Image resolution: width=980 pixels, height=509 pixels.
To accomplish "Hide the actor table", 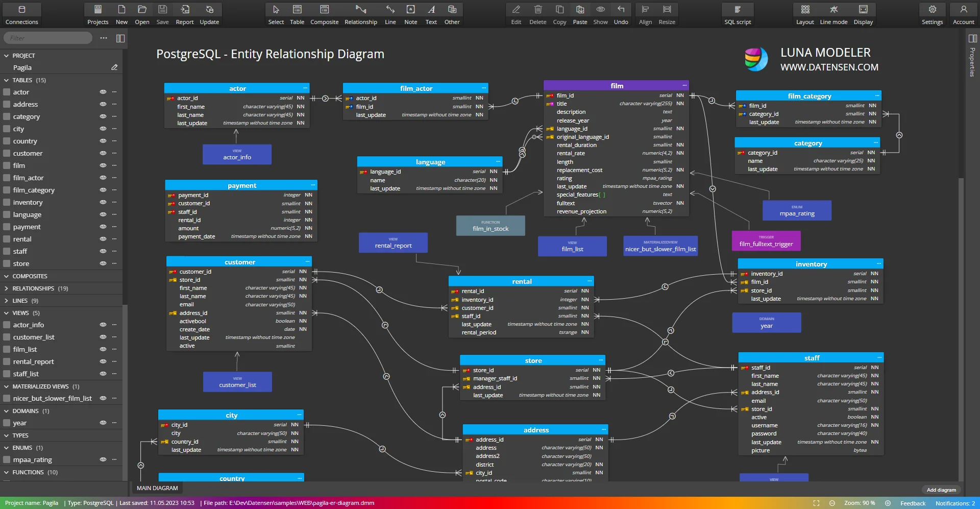I will (x=103, y=92).
